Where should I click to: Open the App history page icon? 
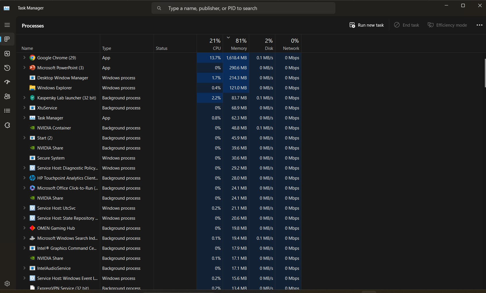7,68
